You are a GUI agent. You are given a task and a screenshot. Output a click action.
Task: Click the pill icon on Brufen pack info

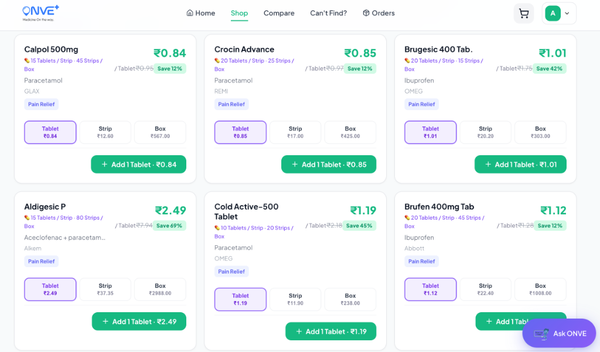coord(407,218)
